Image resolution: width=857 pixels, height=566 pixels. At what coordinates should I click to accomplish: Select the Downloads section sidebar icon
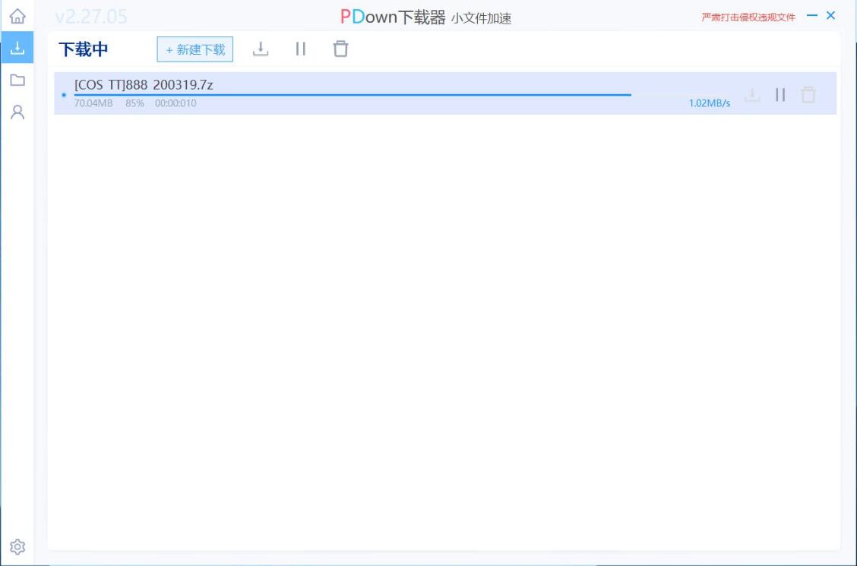pos(17,48)
